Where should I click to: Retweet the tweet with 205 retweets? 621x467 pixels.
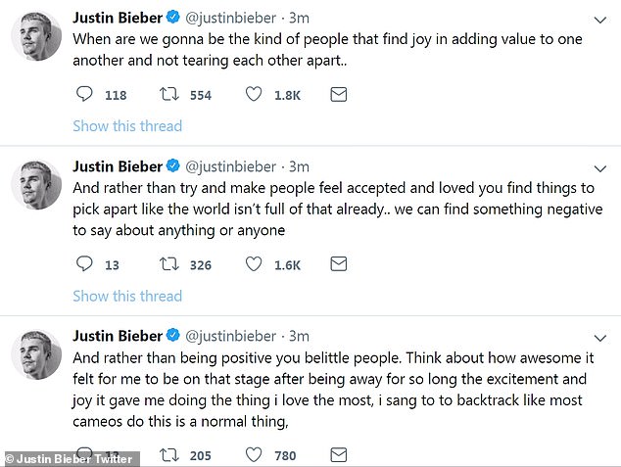[167, 453]
